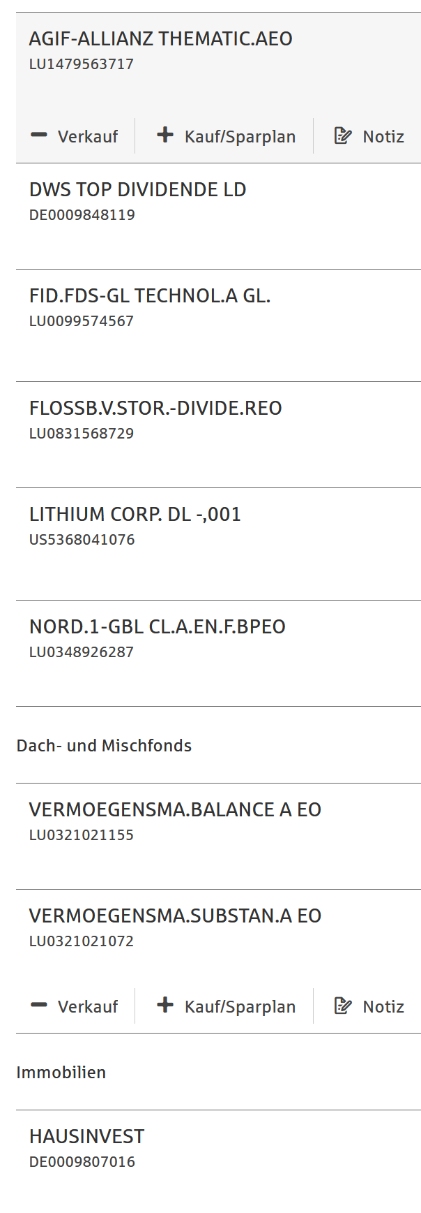Select the VERMOEGENSMA.BALANCE A EO position

point(175,810)
